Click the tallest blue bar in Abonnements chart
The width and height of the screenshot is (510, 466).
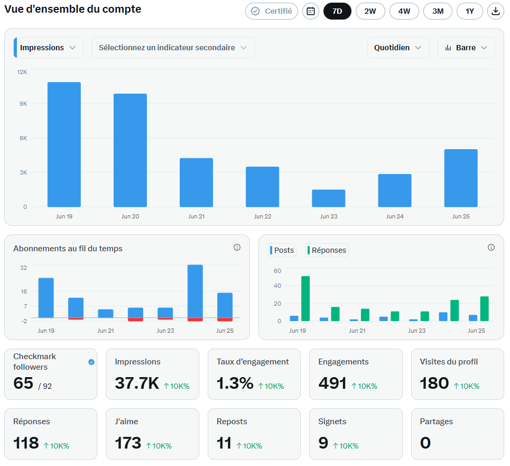point(195,291)
